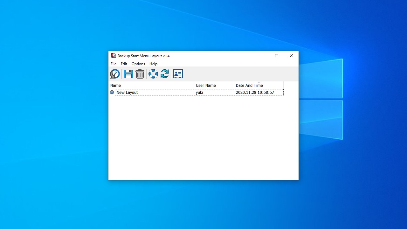The width and height of the screenshot is (407, 229).
Task: Click the 2020.11.28 10:58:57 date cell
Action: 255,92
